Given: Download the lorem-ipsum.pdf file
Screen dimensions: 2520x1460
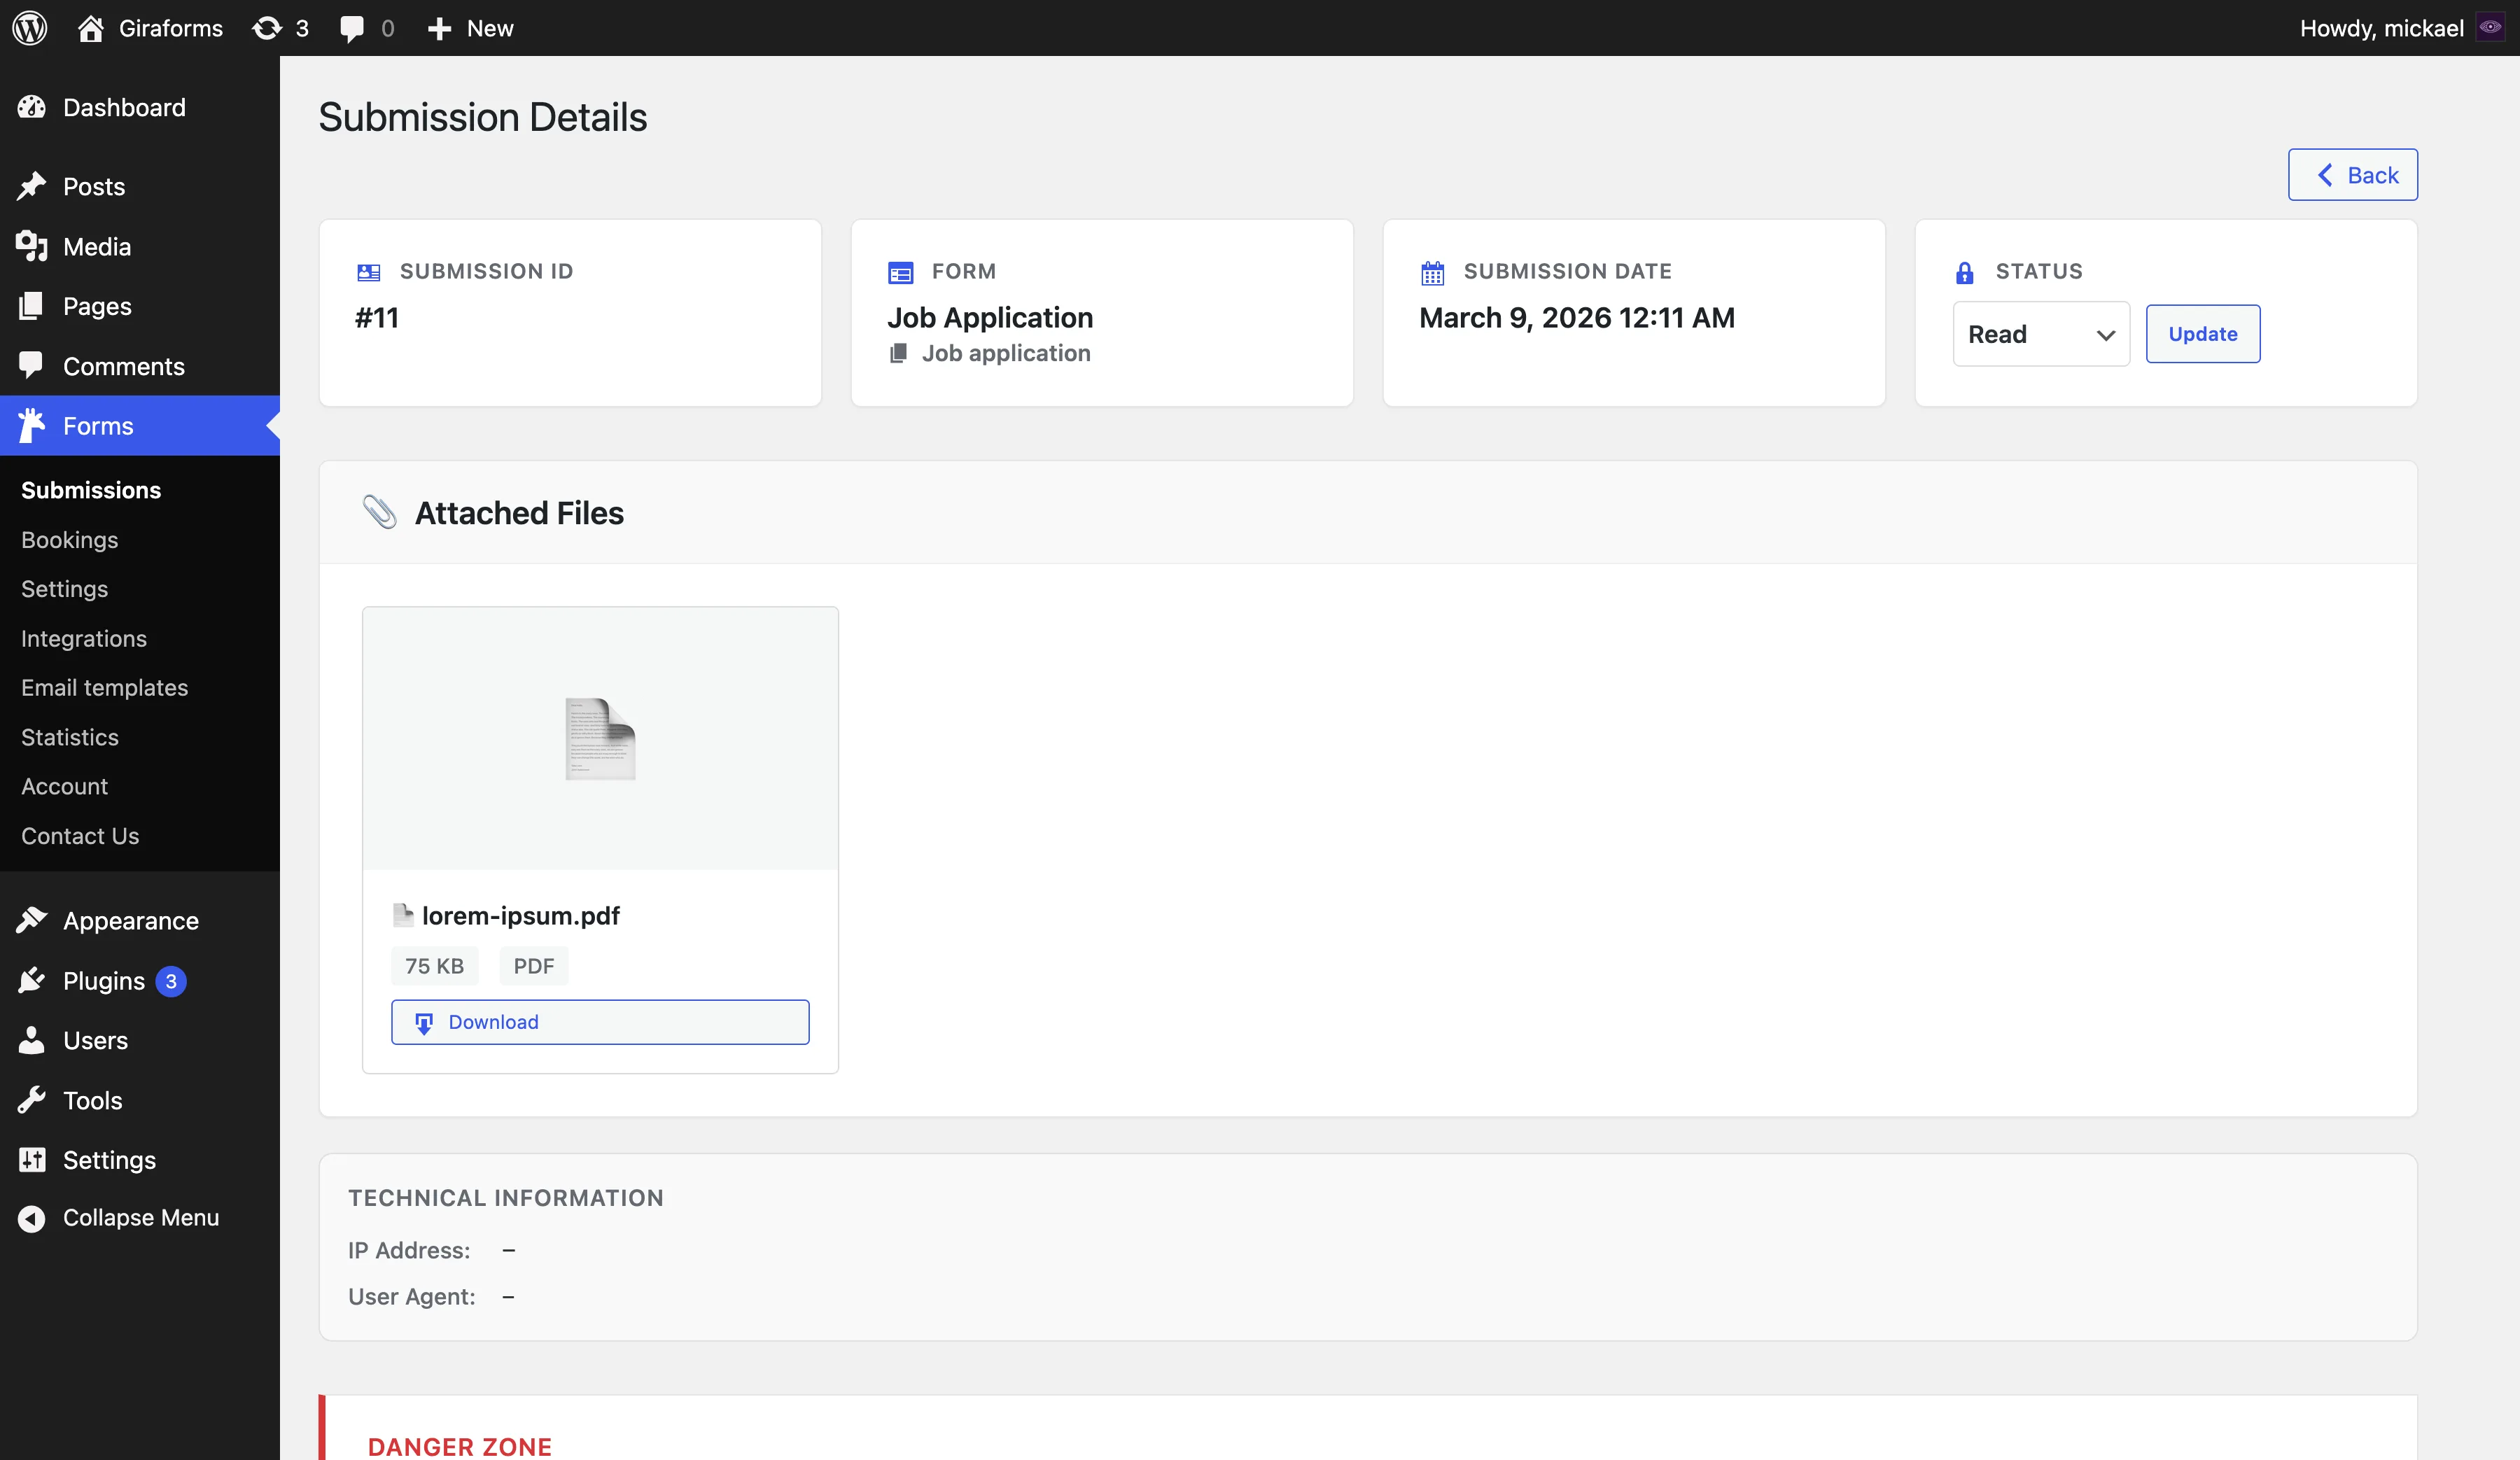Looking at the screenshot, I should point(599,1022).
